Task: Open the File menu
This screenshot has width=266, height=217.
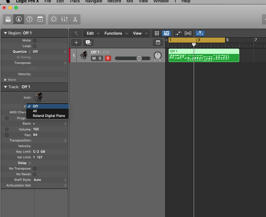Action: pyautogui.click(x=48, y=1)
